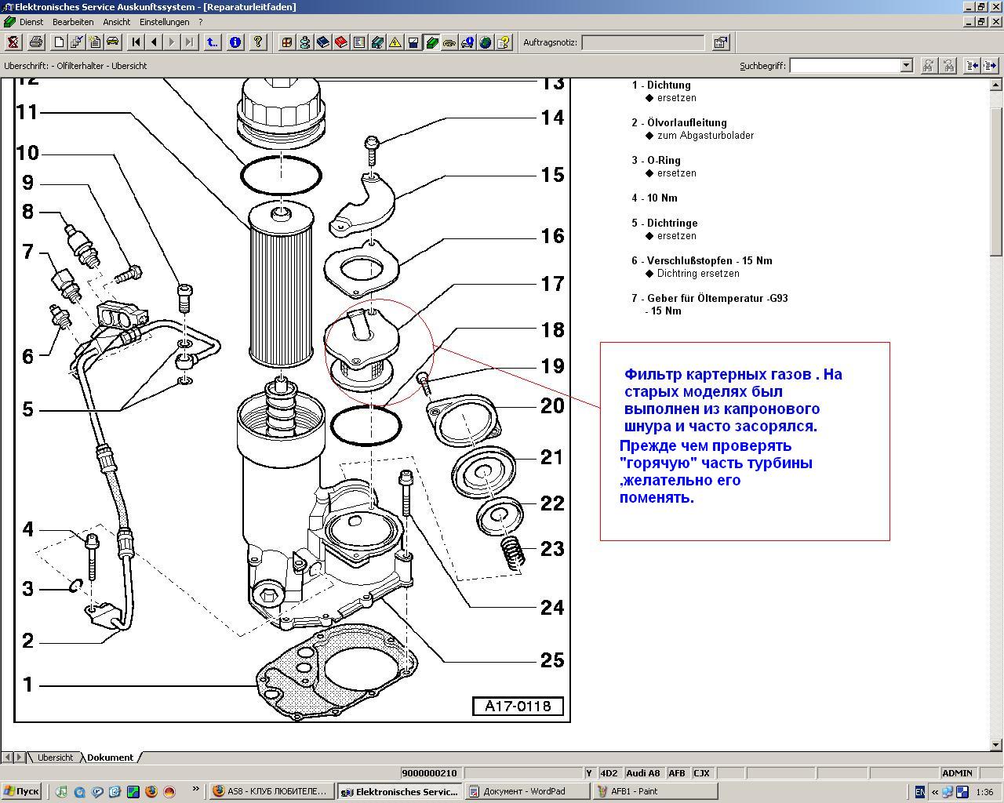Switch to the Ubersicht tab
This screenshot has width=1004, height=803.
55,758
